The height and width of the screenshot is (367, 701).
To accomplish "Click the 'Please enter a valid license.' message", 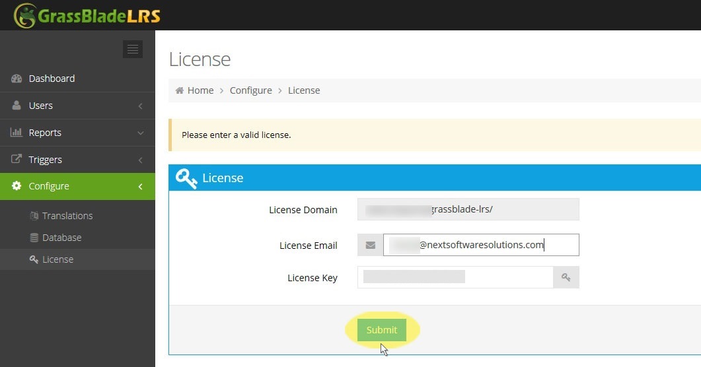I will tap(236, 135).
